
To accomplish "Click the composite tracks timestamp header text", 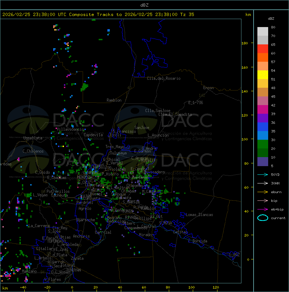I will (98, 15).
